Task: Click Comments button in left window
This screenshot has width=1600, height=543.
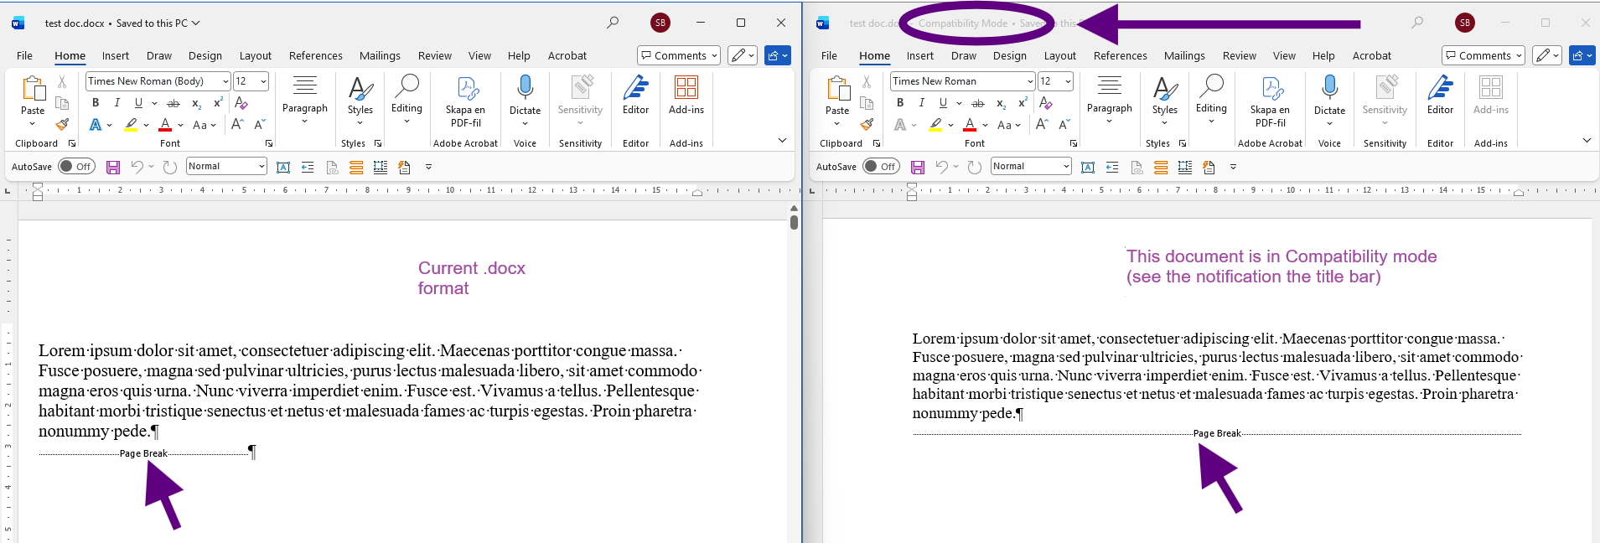Action: point(679,55)
